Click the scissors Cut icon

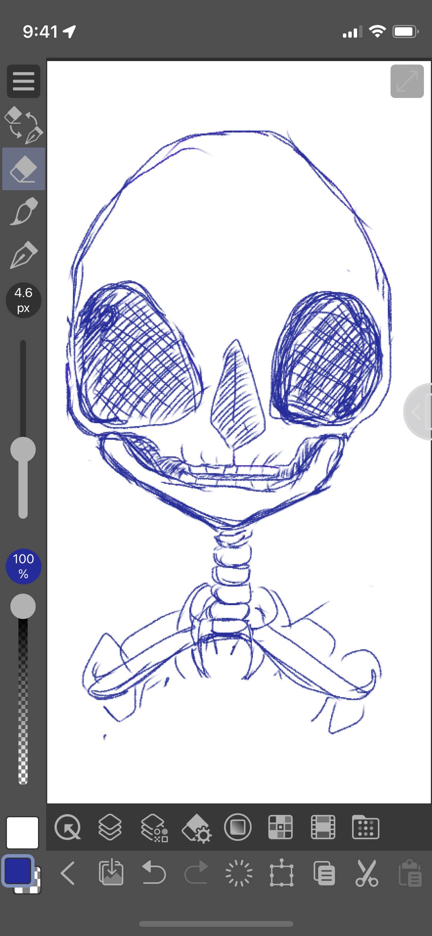[x=367, y=873]
